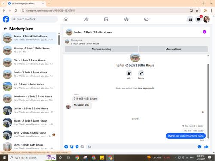Open the purple conversation information icon

[204, 32]
